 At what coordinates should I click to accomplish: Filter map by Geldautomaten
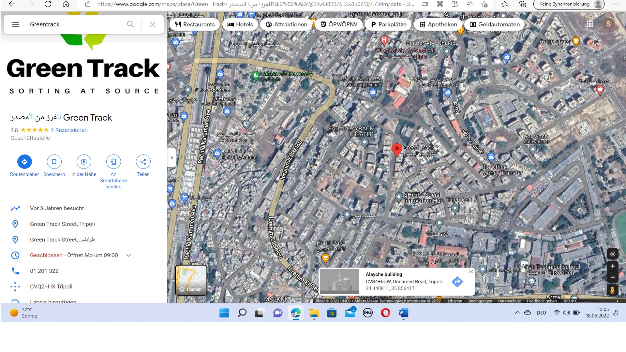click(x=495, y=24)
